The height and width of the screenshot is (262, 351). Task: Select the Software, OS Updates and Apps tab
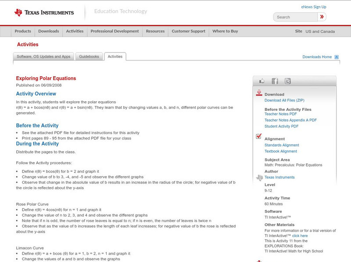pyautogui.click(x=43, y=57)
